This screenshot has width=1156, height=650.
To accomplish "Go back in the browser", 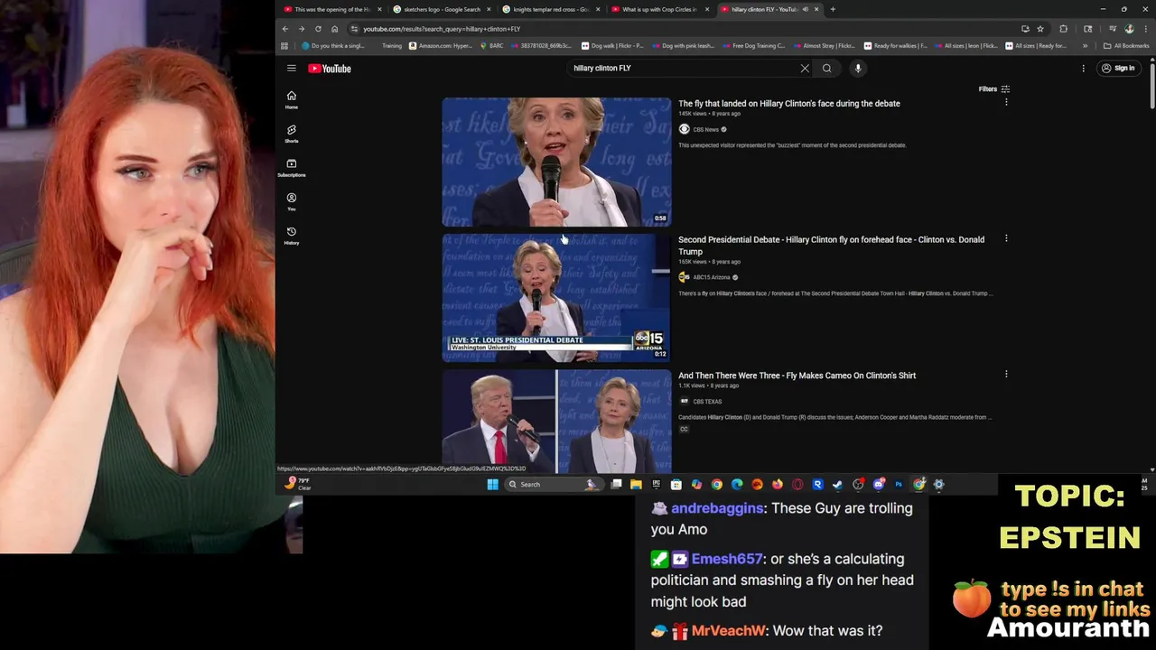I will (285, 29).
